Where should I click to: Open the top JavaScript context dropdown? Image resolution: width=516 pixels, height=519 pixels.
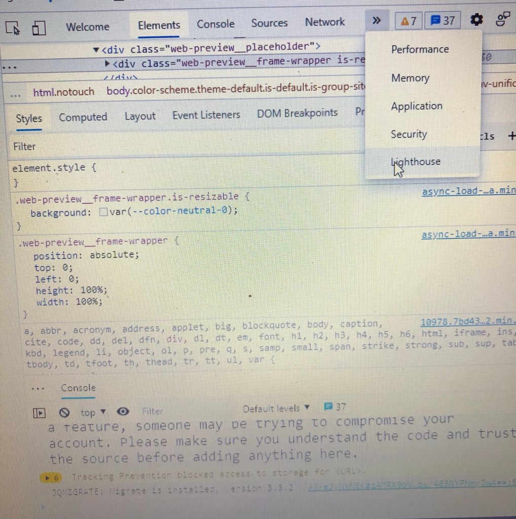(x=93, y=412)
